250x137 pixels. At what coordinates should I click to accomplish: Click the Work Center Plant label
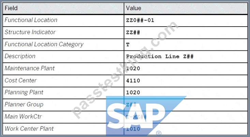[29, 129]
